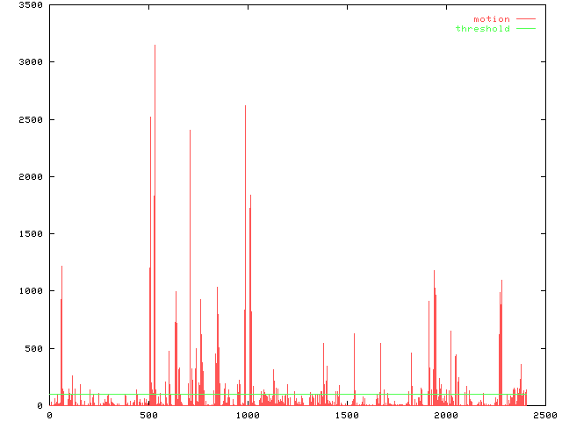The image size is (562, 421).
Task: Click the 2500 label on the x-axis
Action: click(544, 415)
